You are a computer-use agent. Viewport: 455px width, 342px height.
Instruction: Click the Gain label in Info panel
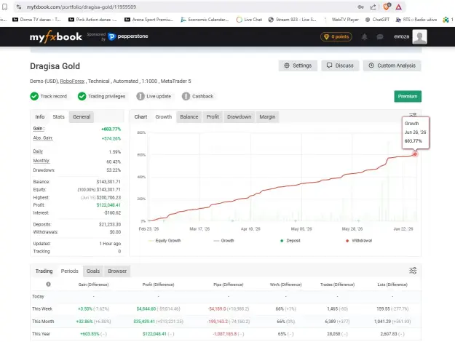tap(39, 129)
